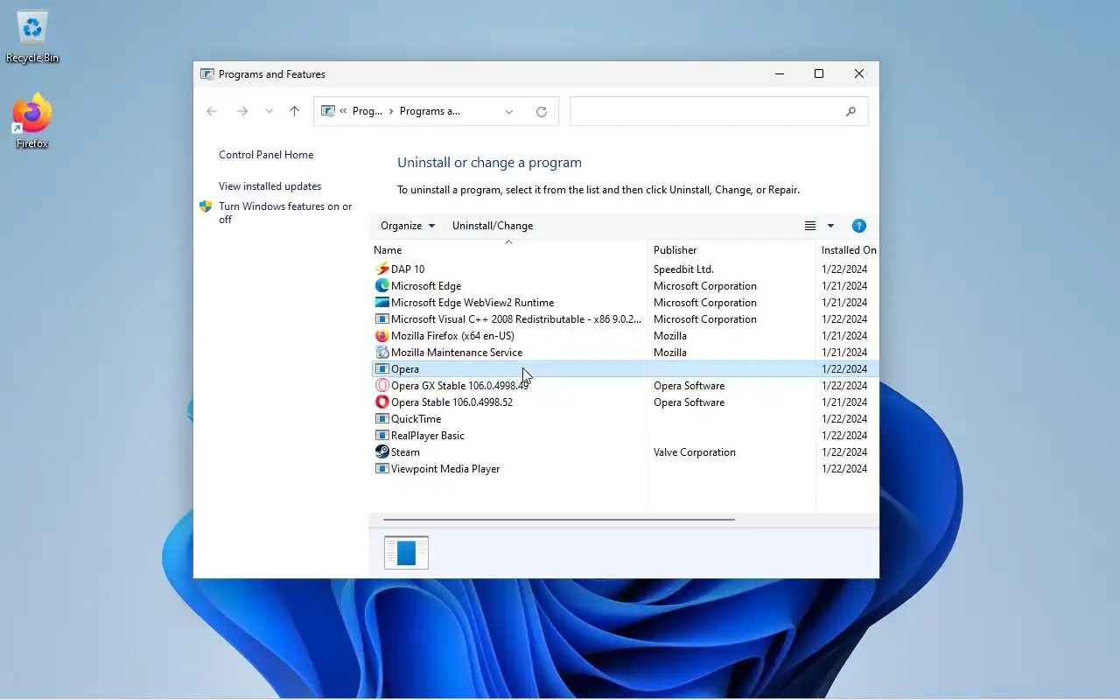Click the horizontal scrollbar of program list
This screenshot has height=700, width=1120.
click(x=559, y=520)
